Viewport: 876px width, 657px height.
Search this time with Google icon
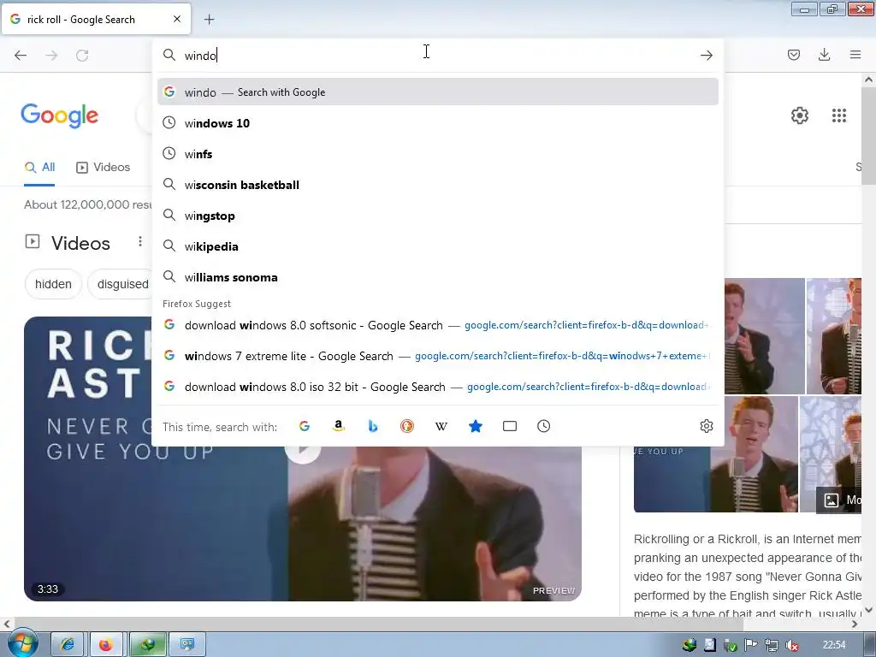tap(305, 426)
